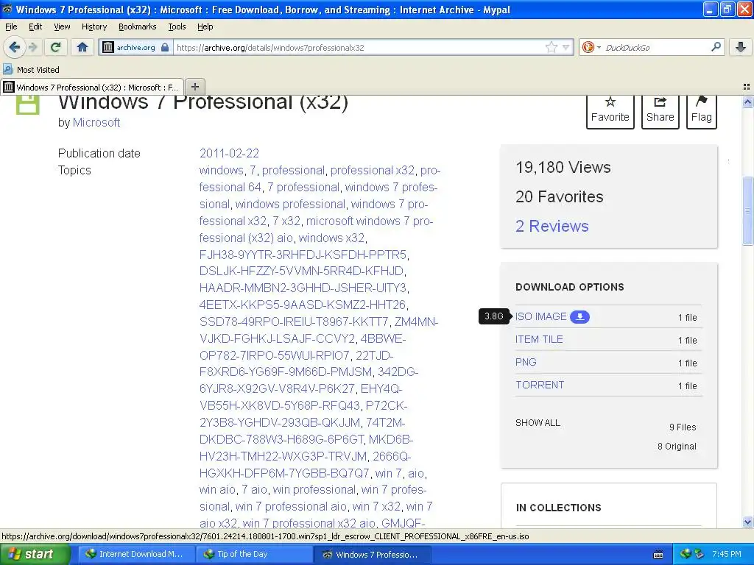Open the History menu
The width and height of the screenshot is (754, 565).
[x=94, y=26]
